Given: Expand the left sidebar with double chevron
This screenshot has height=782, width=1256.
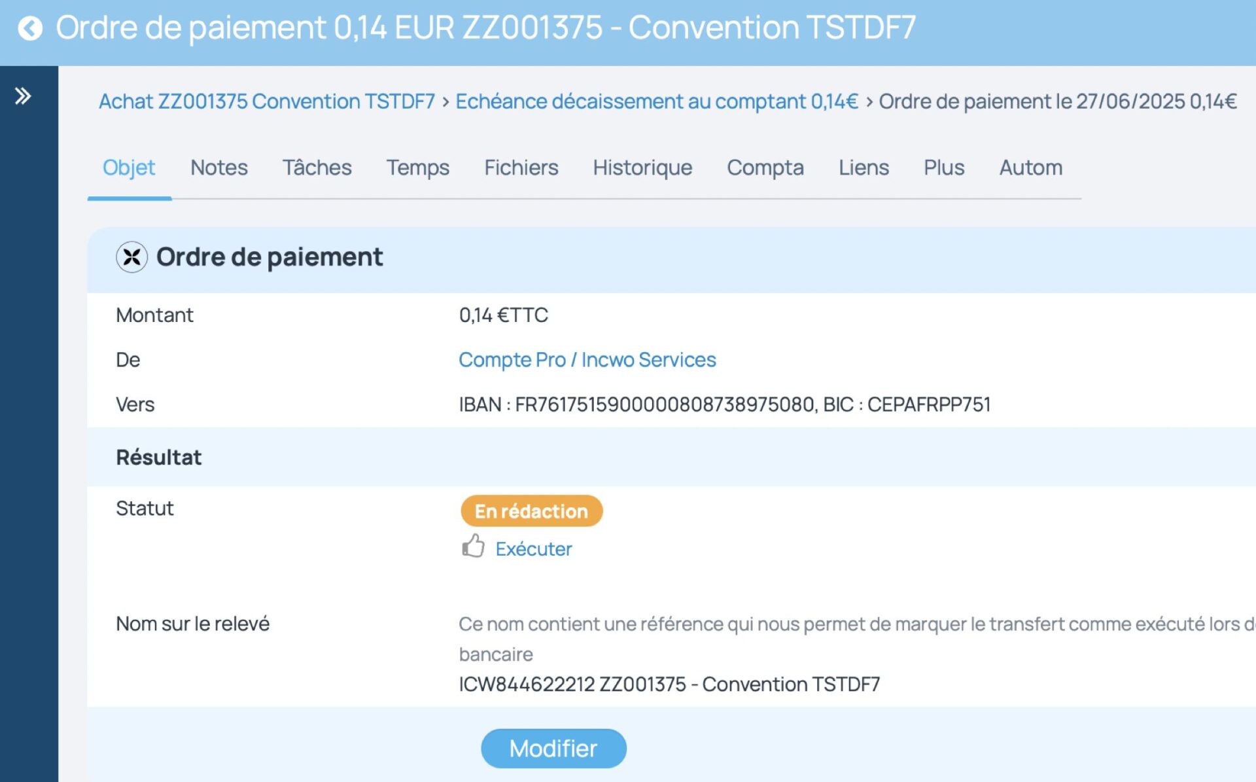Looking at the screenshot, I should click(x=23, y=96).
